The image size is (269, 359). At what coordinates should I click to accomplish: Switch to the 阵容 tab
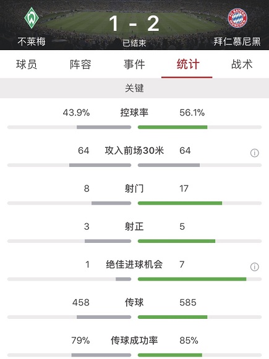pos(80,64)
